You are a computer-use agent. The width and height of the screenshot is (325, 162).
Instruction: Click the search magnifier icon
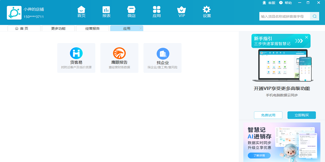pos(314,16)
